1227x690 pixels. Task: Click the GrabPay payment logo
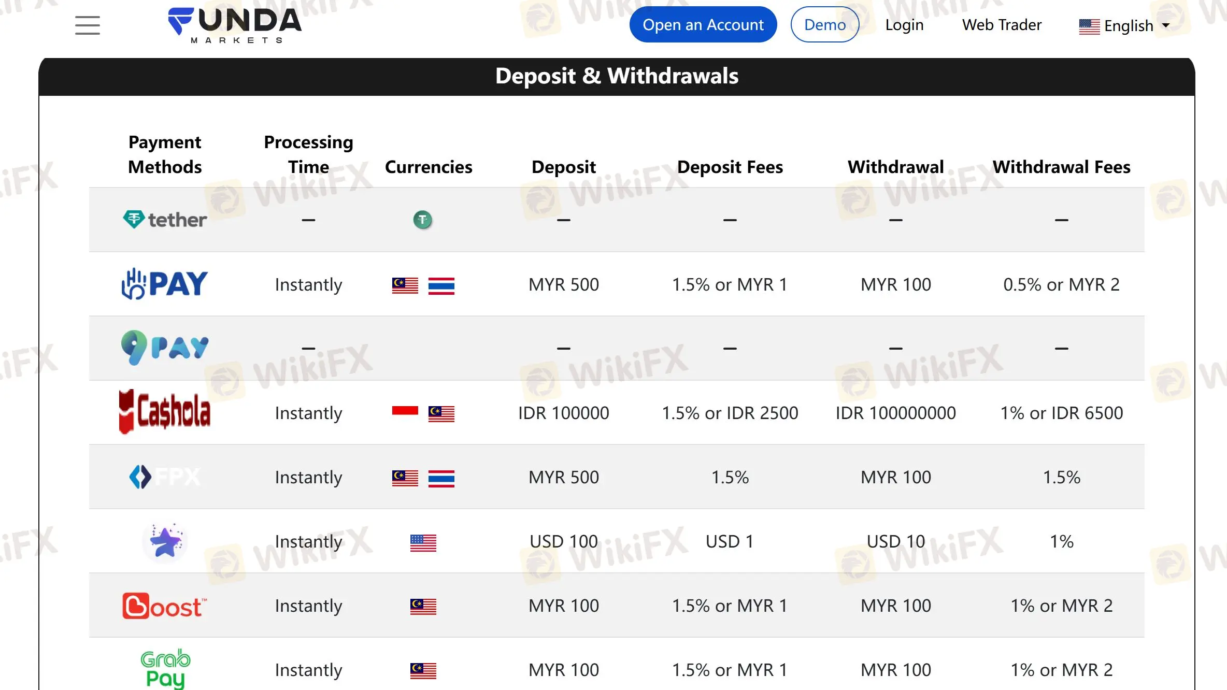pyautogui.click(x=165, y=669)
